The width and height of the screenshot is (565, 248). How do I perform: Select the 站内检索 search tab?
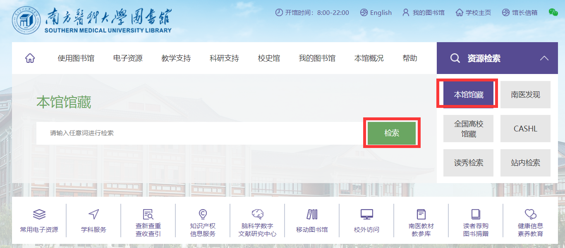point(525,163)
